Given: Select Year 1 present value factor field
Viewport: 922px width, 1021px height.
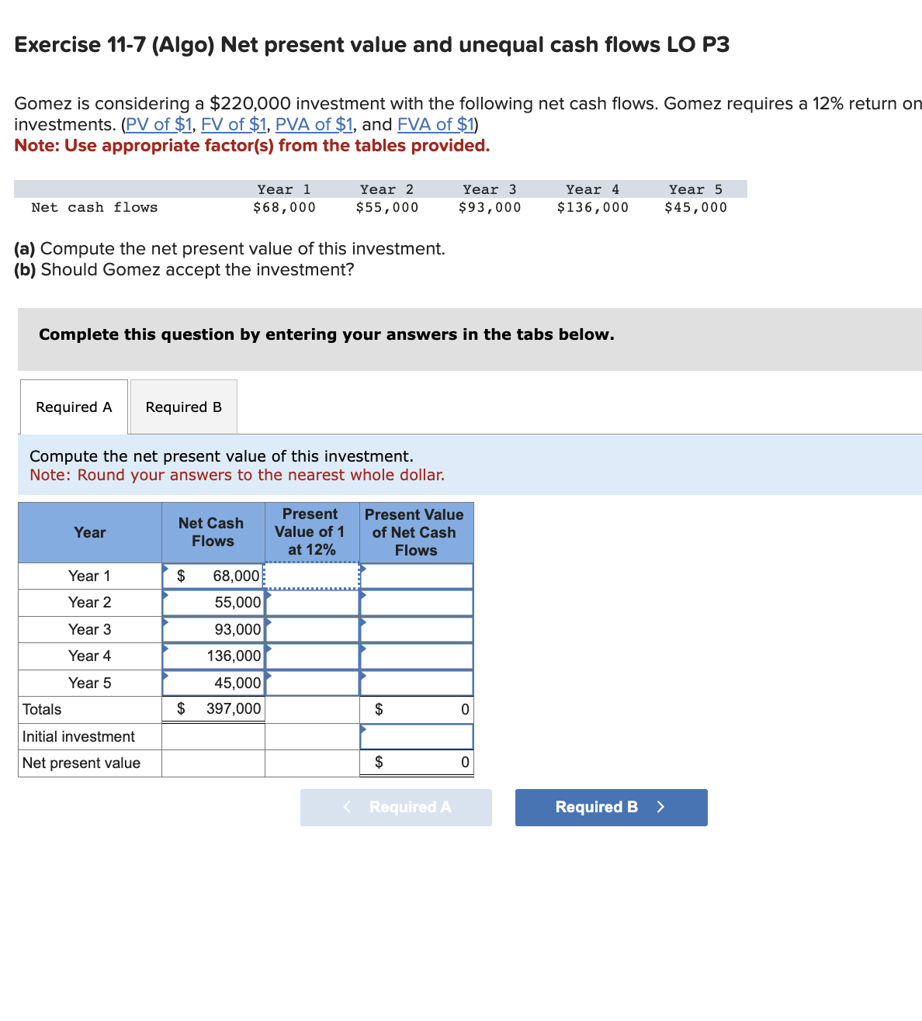Looking at the screenshot, I should coord(312,576).
